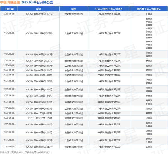Select case number 浙0802民初2587号
Viewport: 168px width, 154px height.
(39, 61)
